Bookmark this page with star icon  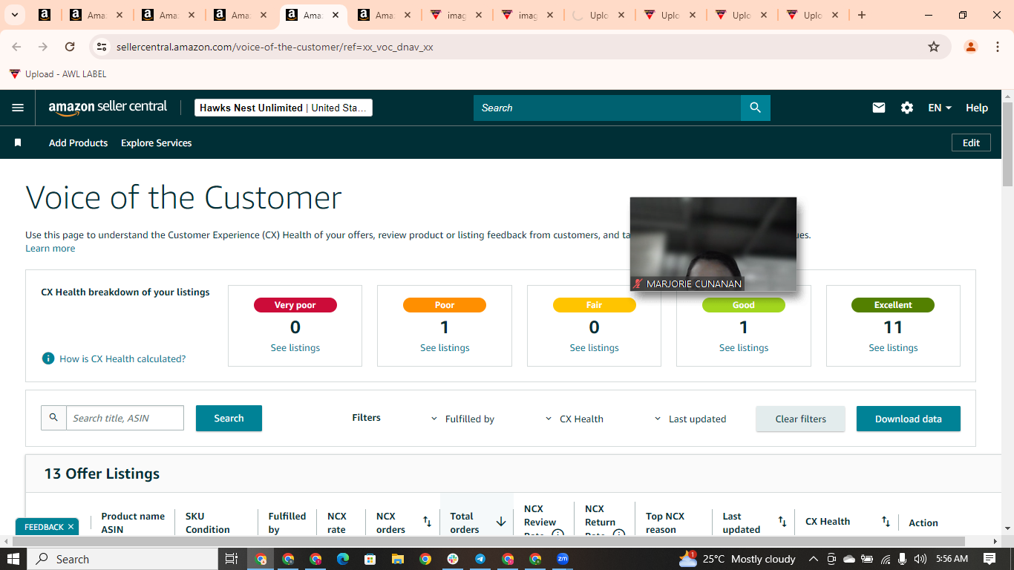click(934, 47)
